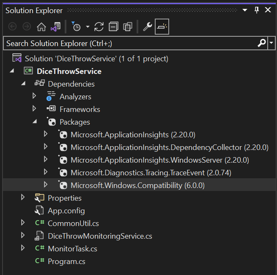Expand the Analyzers node
The image size is (277, 275).
coord(34,96)
